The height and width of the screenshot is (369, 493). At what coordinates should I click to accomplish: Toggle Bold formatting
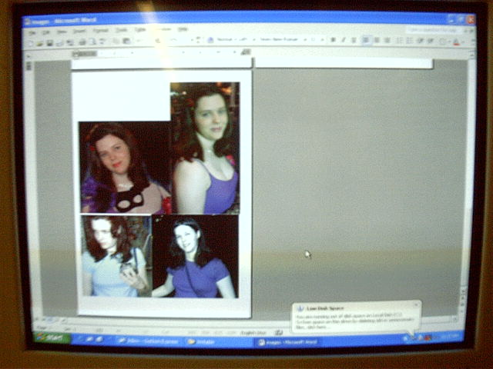pyautogui.click(x=334, y=40)
